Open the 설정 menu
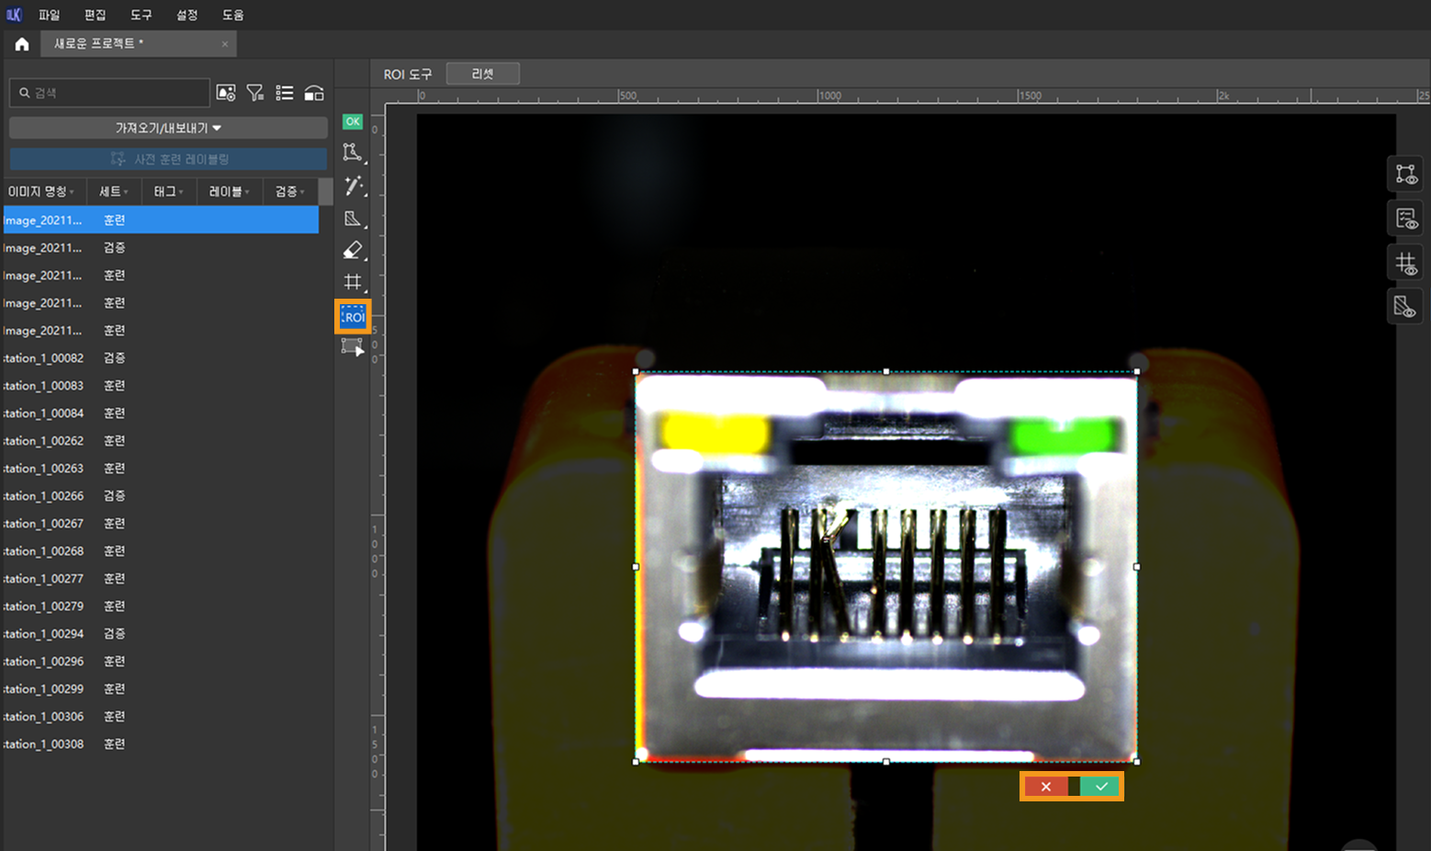The height and width of the screenshot is (851, 1431). [186, 15]
